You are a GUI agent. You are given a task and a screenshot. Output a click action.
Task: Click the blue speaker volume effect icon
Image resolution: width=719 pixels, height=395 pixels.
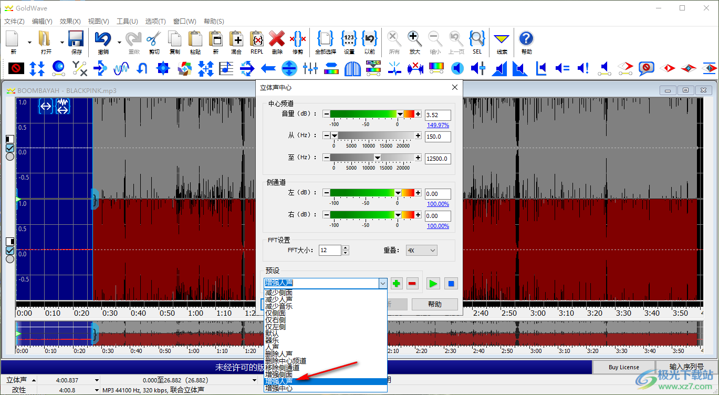(x=457, y=68)
